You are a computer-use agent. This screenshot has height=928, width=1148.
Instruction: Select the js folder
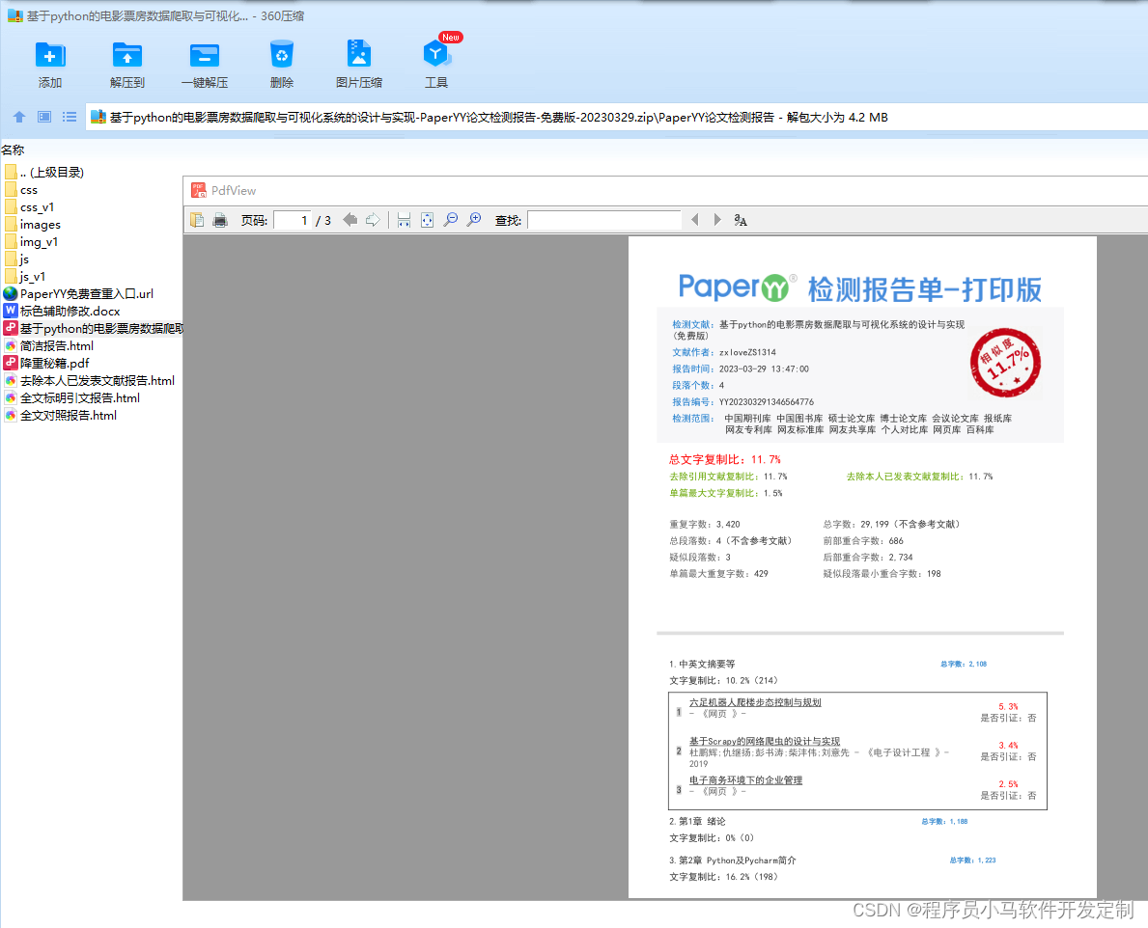[x=16, y=259]
